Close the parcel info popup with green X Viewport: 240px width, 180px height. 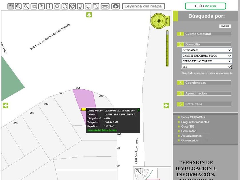138,110
